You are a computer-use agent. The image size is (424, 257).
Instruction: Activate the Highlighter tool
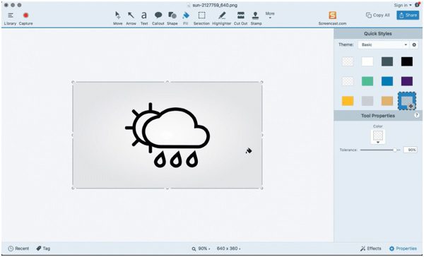point(221,18)
